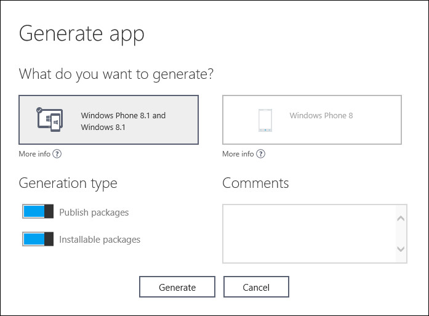Open help icon under Windows Phone 8 option
The image size is (429, 316).
[x=260, y=154]
